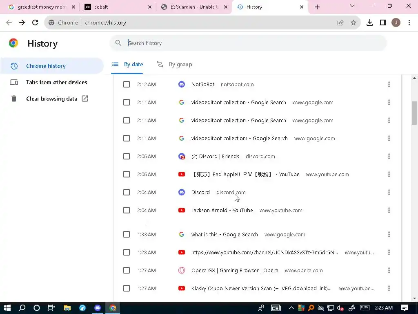This screenshot has width=418, height=314.
Task: Toggle the browser side panel icon
Action: 383,23
